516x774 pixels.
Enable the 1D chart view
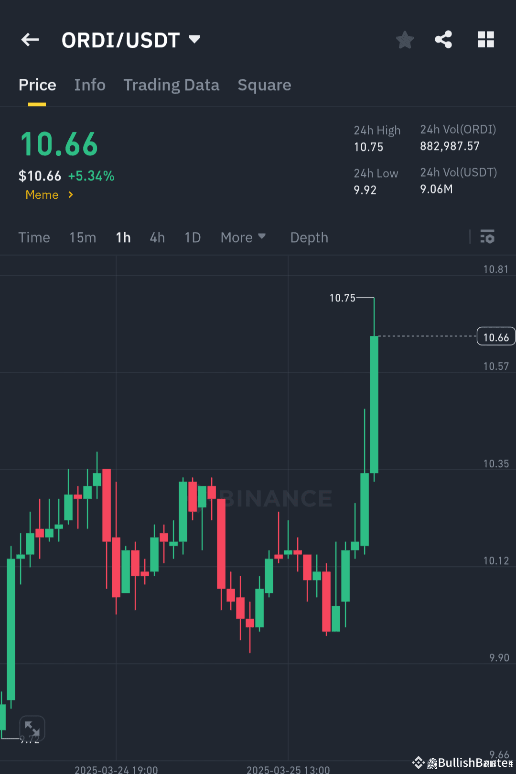pos(192,237)
